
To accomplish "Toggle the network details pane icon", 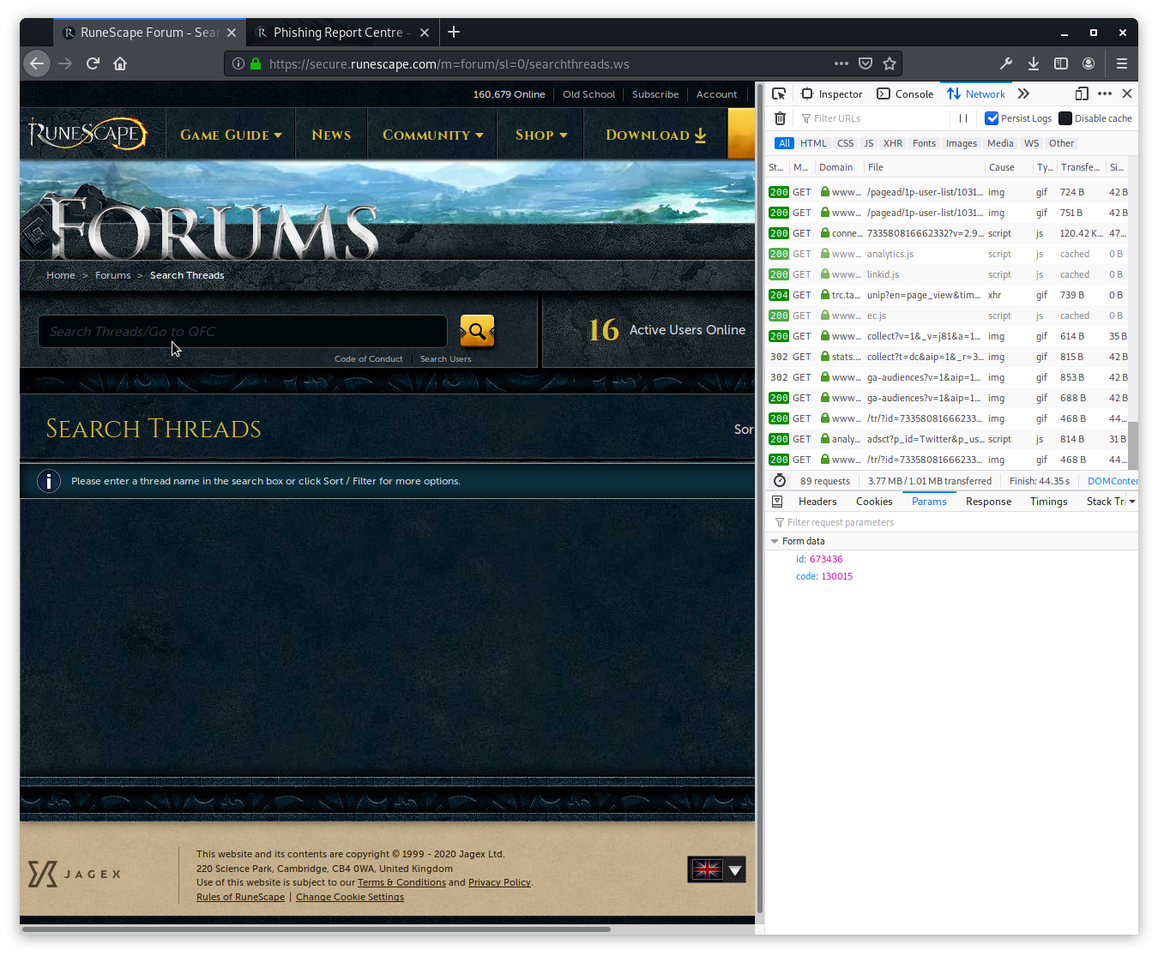I will click(x=777, y=502).
